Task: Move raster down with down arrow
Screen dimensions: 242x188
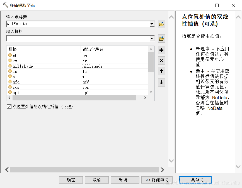Action: tap(161, 82)
